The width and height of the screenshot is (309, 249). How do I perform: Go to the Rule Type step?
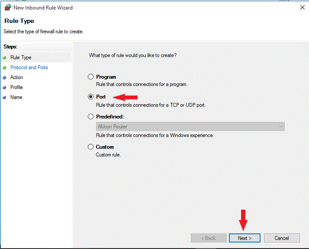coord(21,57)
